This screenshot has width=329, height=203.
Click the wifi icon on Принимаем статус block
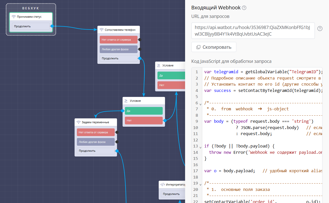click(x=14, y=17)
